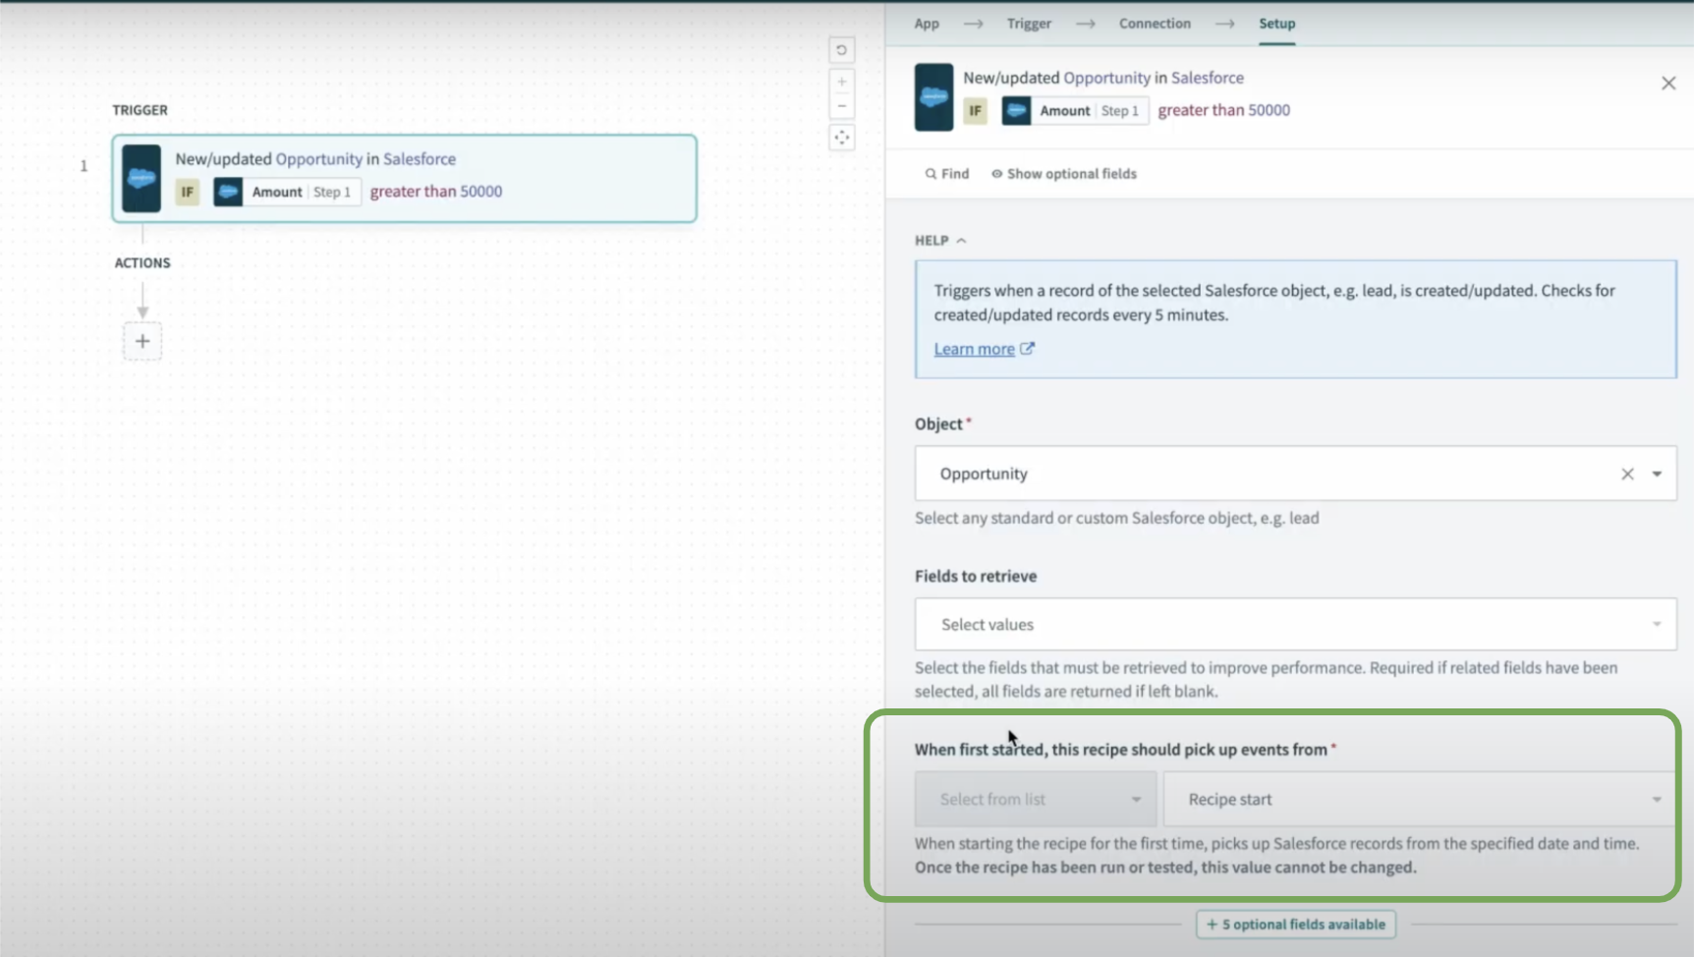Open the Recipe start dropdown

click(1419, 800)
